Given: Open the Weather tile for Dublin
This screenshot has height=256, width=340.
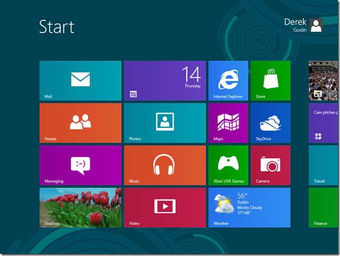Looking at the screenshot, I should (x=249, y=207).
